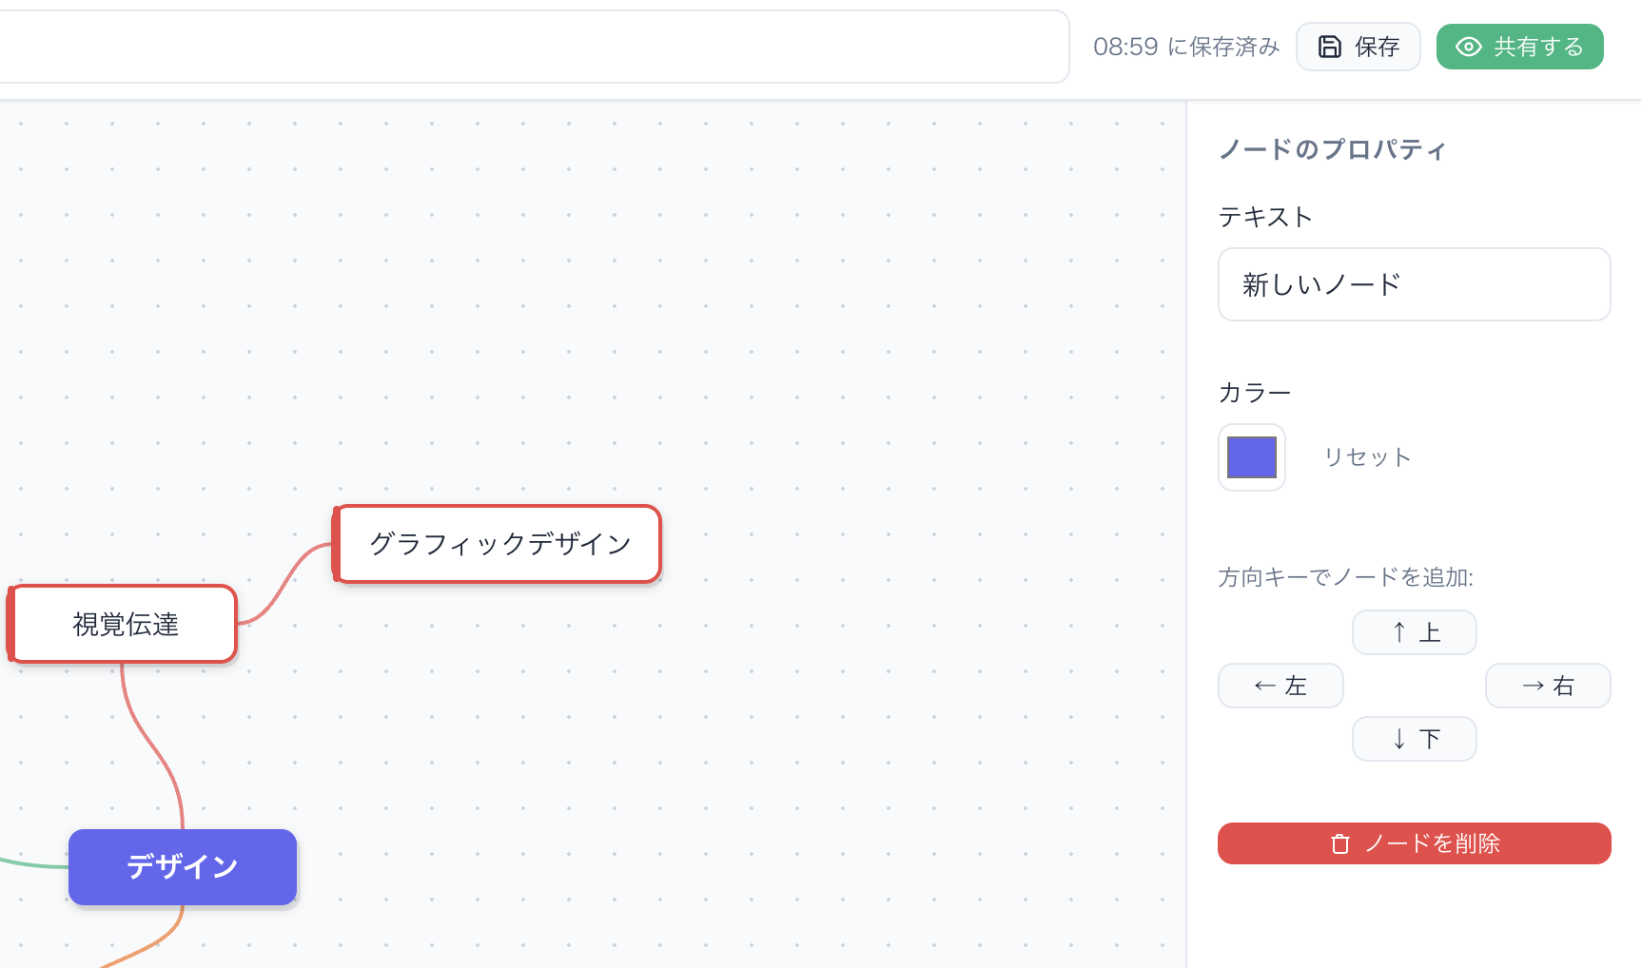Add a node below with ↓ 下

click(x=1414, y=739)
